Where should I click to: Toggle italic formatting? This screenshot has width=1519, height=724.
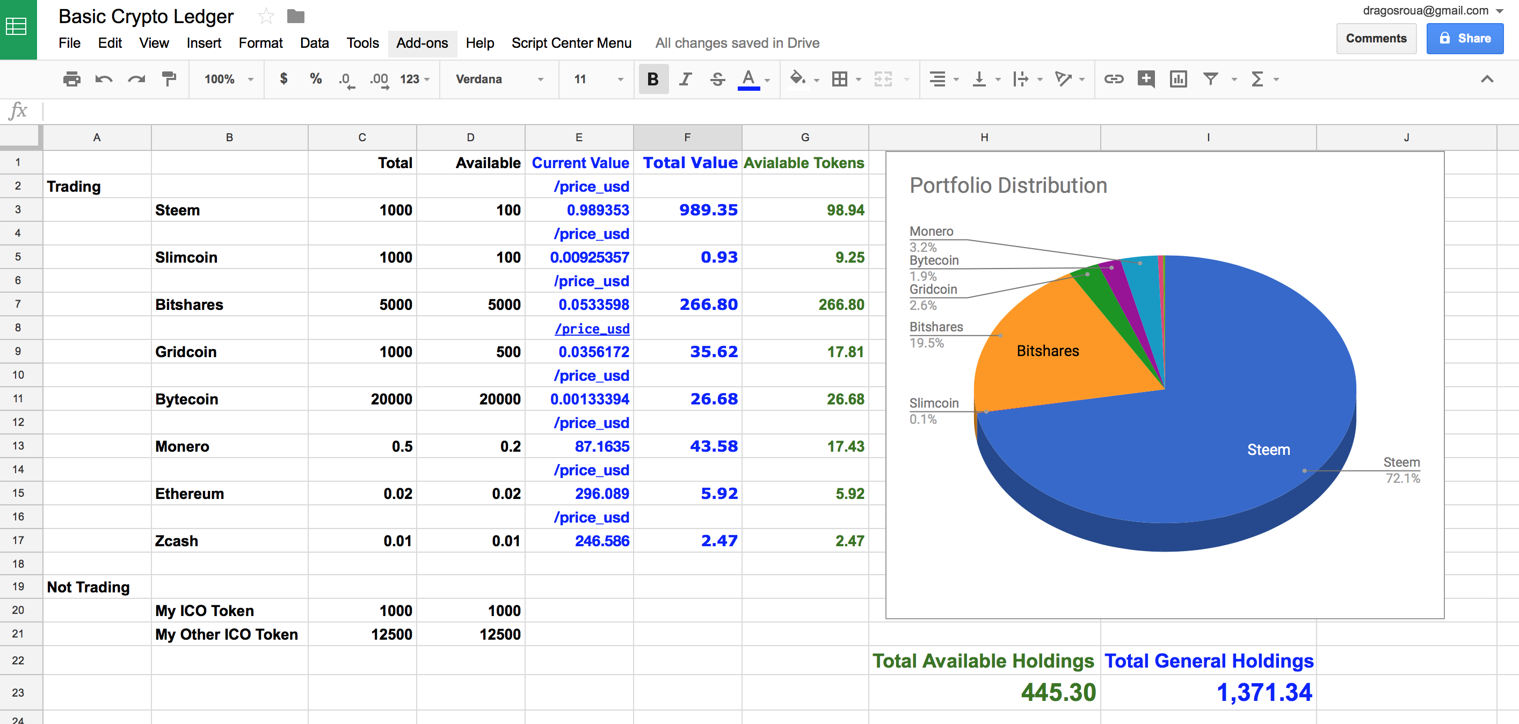click(685, 79)
